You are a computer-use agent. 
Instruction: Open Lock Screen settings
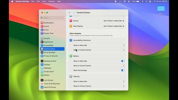pos(47,80)
